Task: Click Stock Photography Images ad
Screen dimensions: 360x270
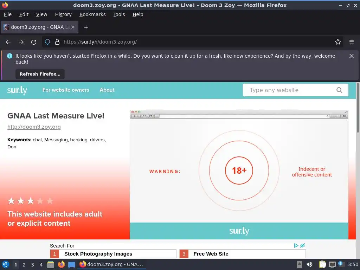Action: pyautogui.click(x=113, y=254)
